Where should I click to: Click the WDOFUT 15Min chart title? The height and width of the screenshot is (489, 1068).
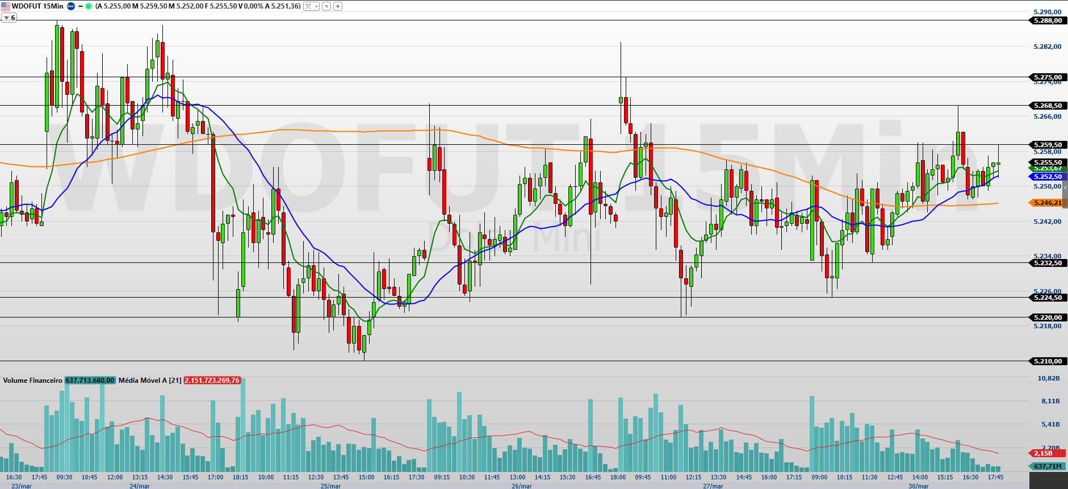click(37, 6)
